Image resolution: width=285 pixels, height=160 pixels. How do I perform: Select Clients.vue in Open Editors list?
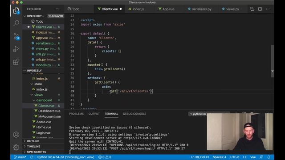(43, 27)
